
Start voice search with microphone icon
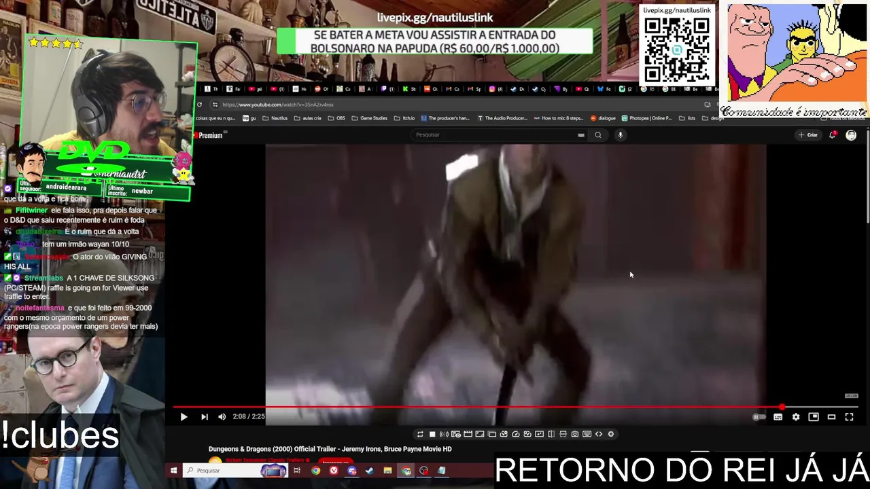[620, 134]
